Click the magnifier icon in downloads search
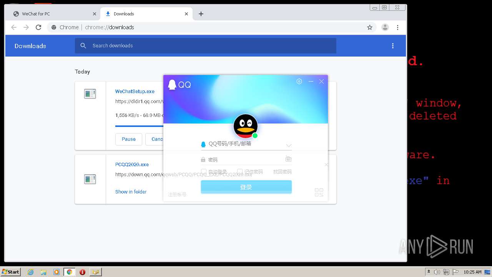 [x=83, y=46]
